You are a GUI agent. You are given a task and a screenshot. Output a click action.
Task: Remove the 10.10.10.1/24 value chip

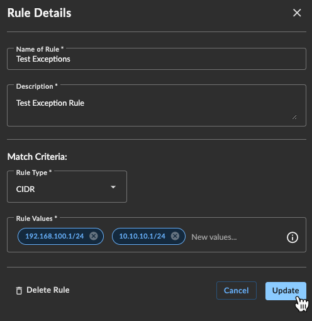pos(175,236)
